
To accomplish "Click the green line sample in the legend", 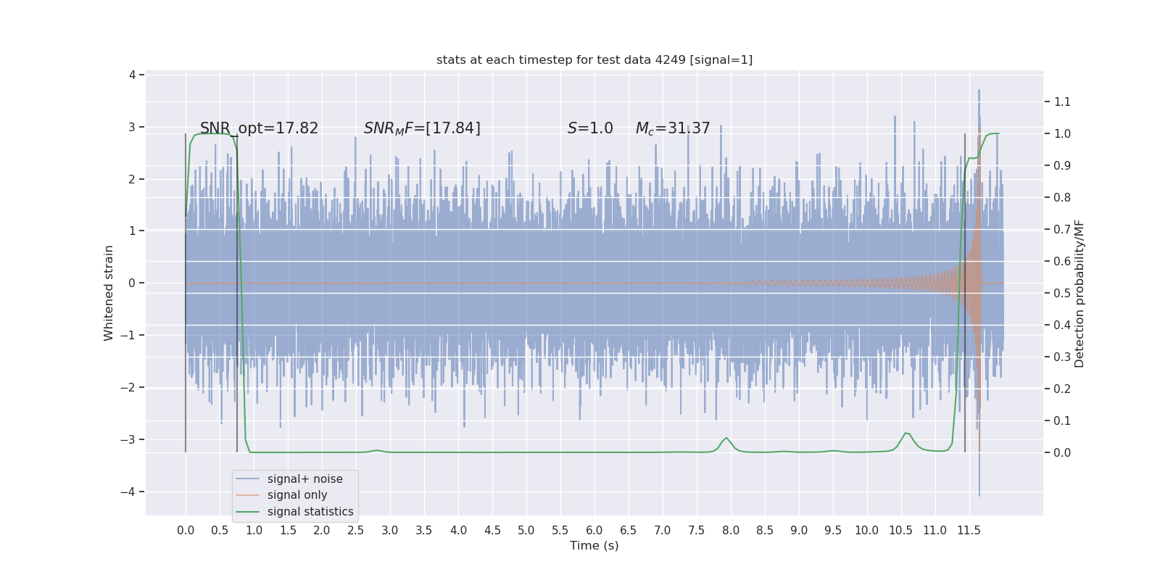I will (247, 512).
